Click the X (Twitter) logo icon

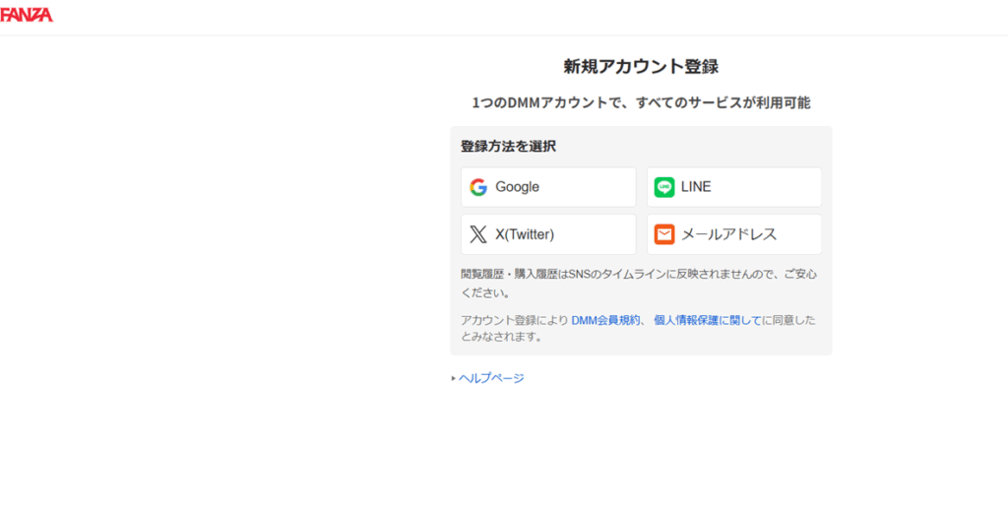pos(478,234)
